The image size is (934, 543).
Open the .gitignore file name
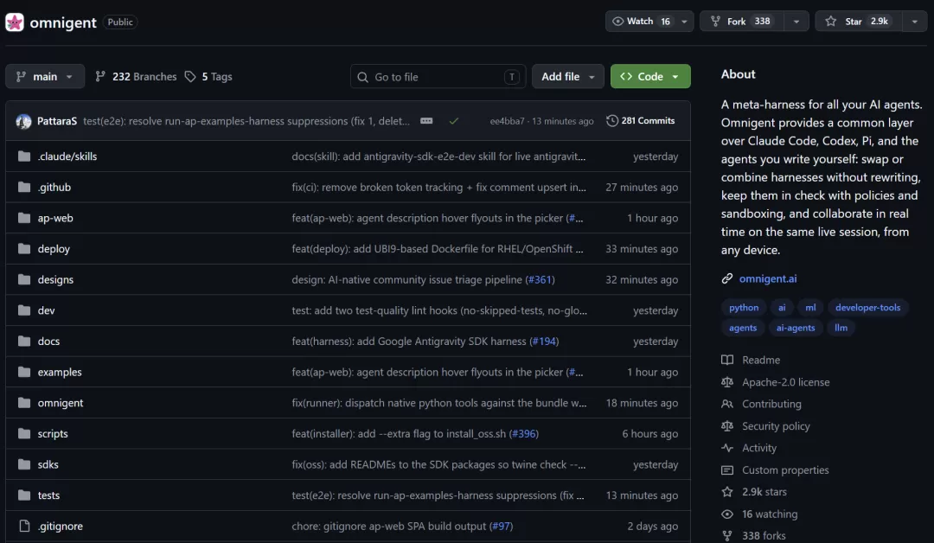pos(61,526)
